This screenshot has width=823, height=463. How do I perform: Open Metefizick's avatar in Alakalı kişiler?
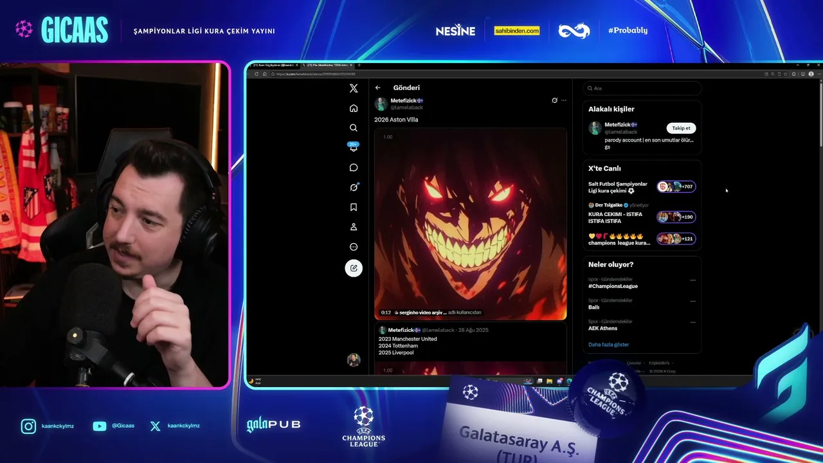click(x=595, y=128)
